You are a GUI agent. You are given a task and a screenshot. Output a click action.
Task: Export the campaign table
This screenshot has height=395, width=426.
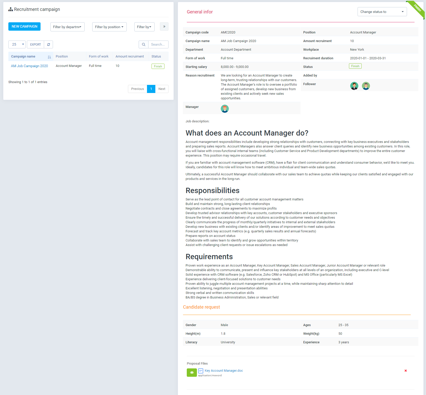coord(35,45)
